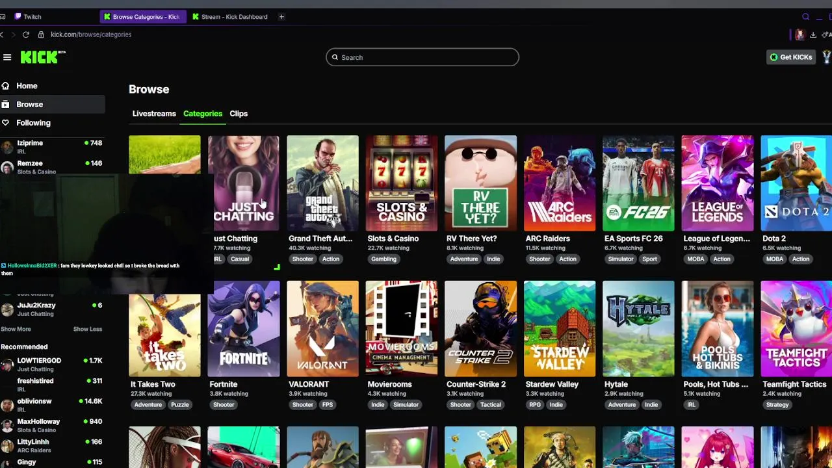Open the Just Chatting category thumbnail
The height and width of the screenshot is (468, 832).
tap(244, 183)
